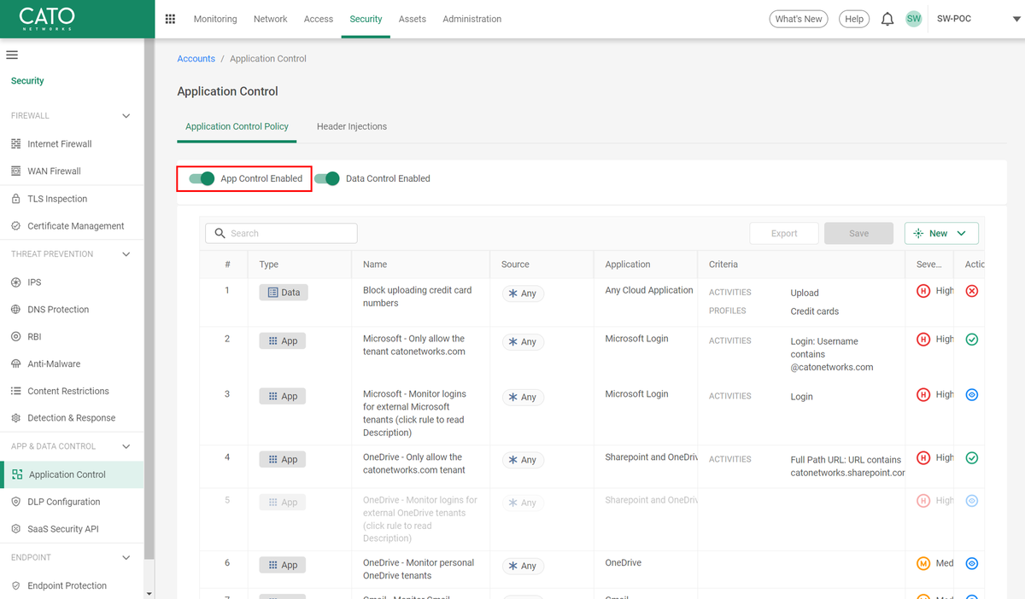This screenshot has width=1025, height=599.
Task: Click the Content Restrictions list icon
Action: tap(16, 391)
